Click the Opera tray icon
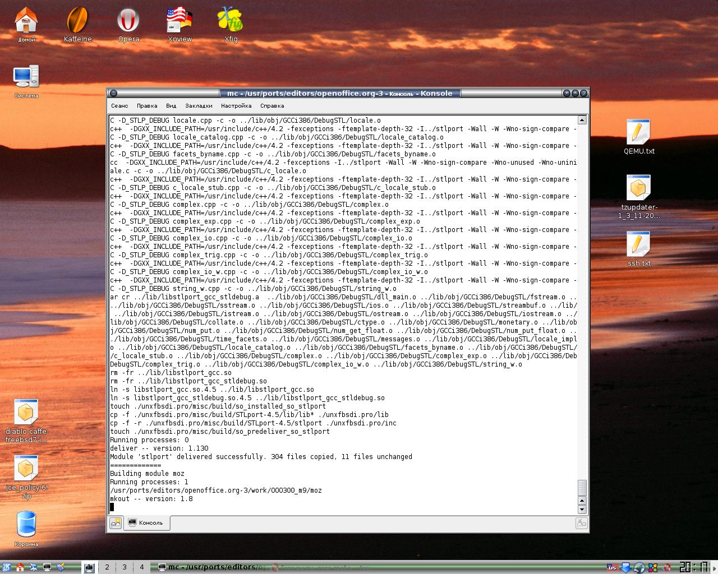 pos(668,567)
